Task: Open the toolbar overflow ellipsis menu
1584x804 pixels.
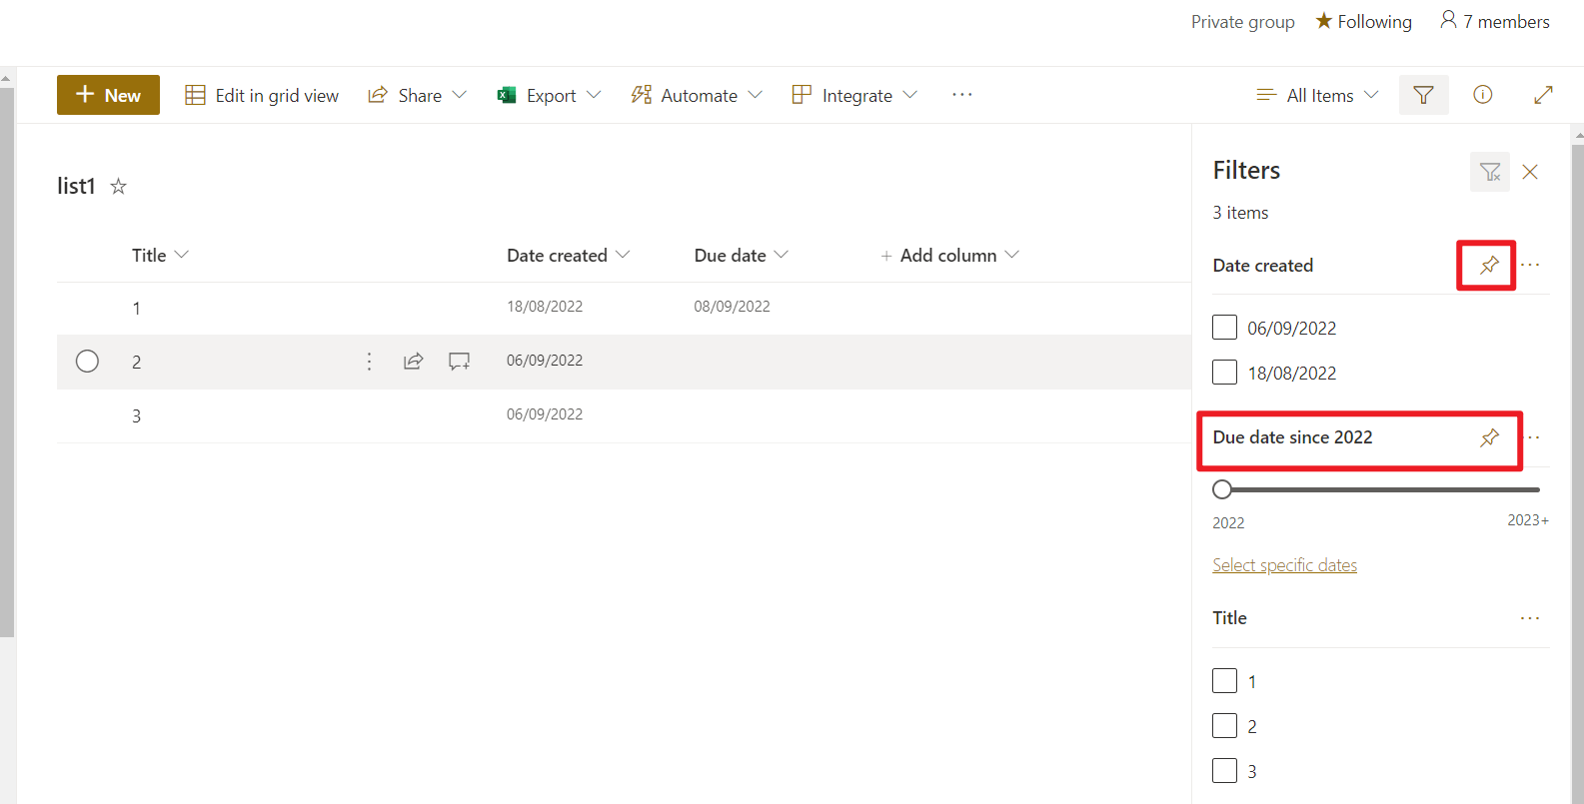Action: point(961,95)
